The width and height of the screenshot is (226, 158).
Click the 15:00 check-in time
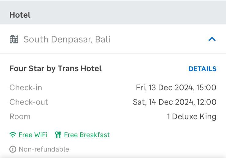pyautogui.click(x=206, y=88)
